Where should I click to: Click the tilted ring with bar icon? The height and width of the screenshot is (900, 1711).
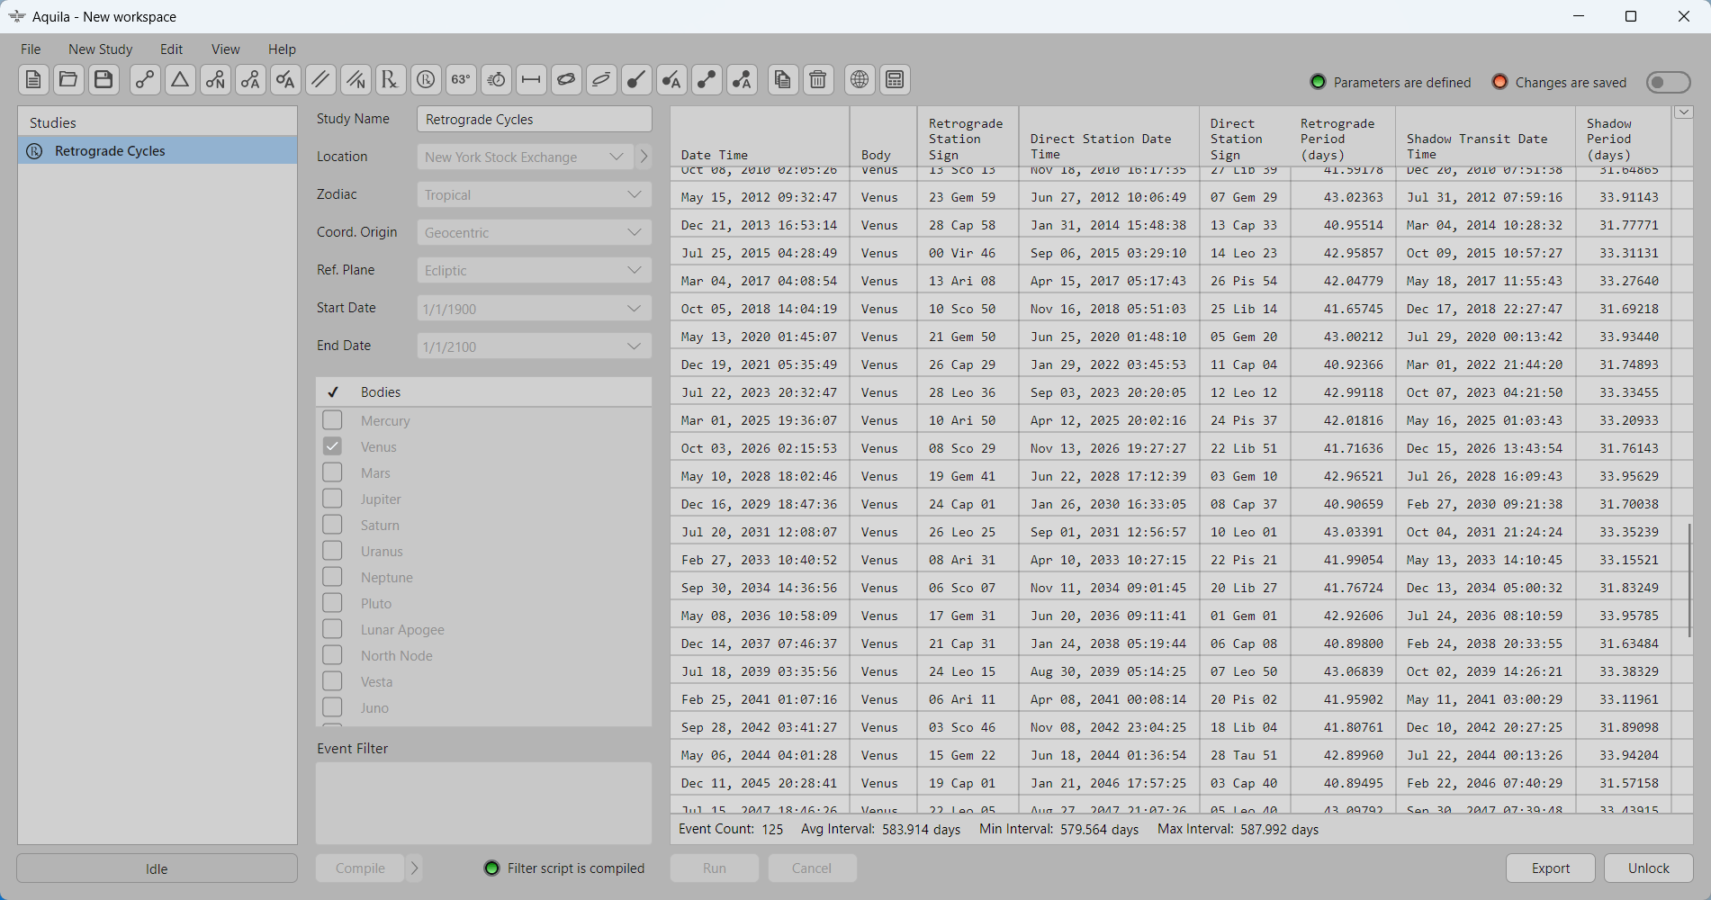click(601, 80)
